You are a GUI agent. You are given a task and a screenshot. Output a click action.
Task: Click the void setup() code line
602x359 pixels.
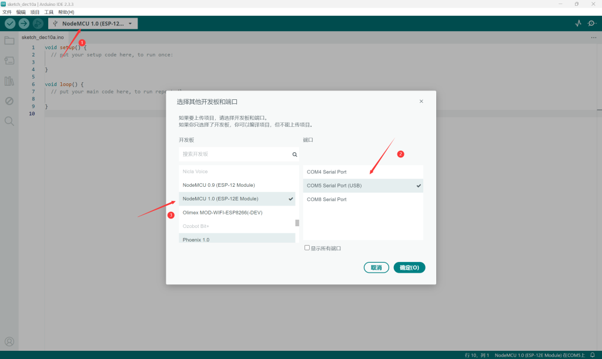pos(66,48)
